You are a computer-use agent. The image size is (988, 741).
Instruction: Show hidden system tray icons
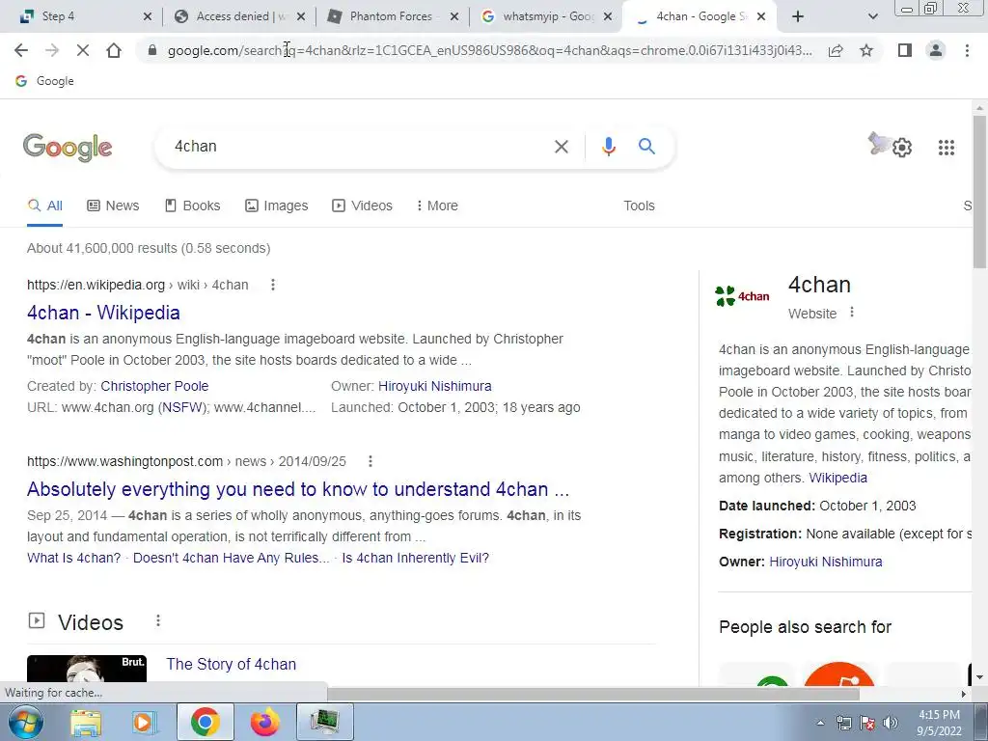point(820,723)
